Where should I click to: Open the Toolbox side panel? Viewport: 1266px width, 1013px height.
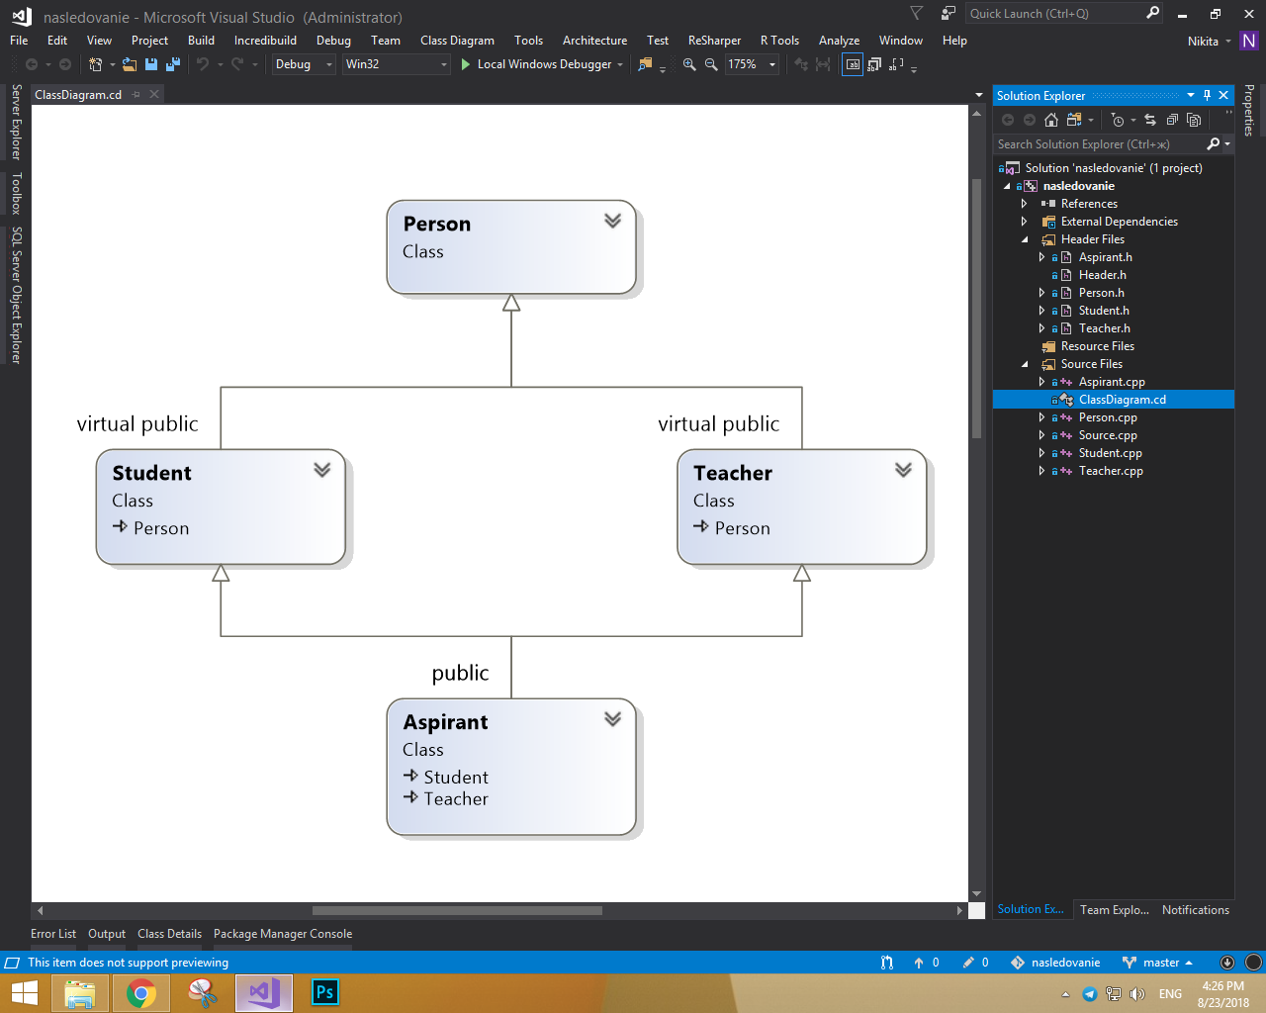coord(16,193)
